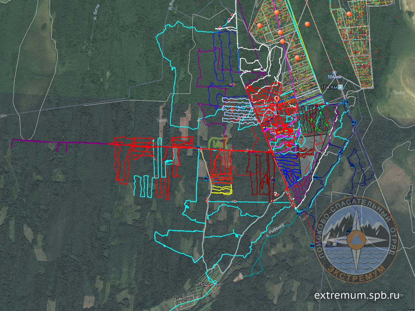This screenshot has width=415, height=311.
Task: Click the Южное-2 label
Action: pos(298,71)
